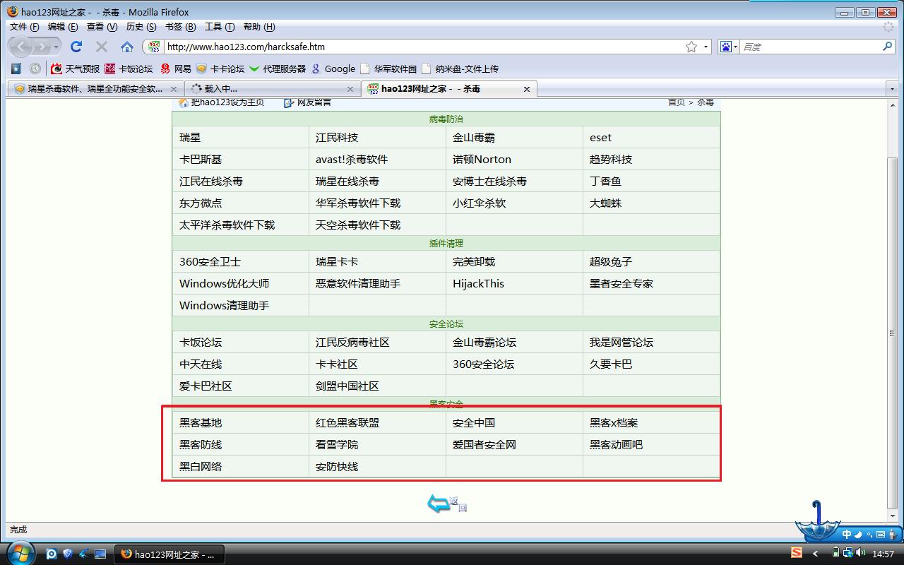Open the avast!杀毒软件 link
Image resolution: width=904 pixels, height=565 pixels.
(x=352, y=160)
